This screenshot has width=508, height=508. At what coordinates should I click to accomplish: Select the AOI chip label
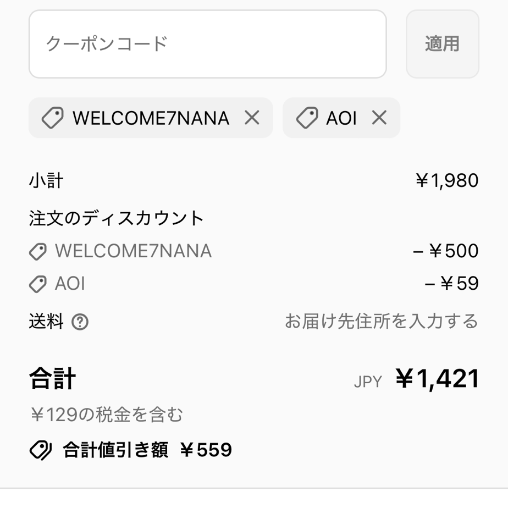point(341,118)
